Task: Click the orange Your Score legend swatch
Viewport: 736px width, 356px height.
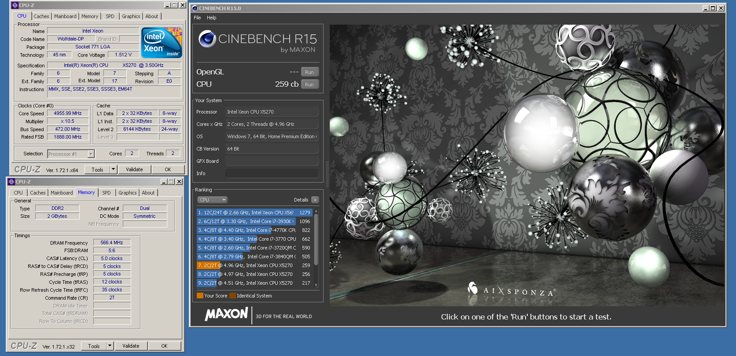Action: (200, 296)
